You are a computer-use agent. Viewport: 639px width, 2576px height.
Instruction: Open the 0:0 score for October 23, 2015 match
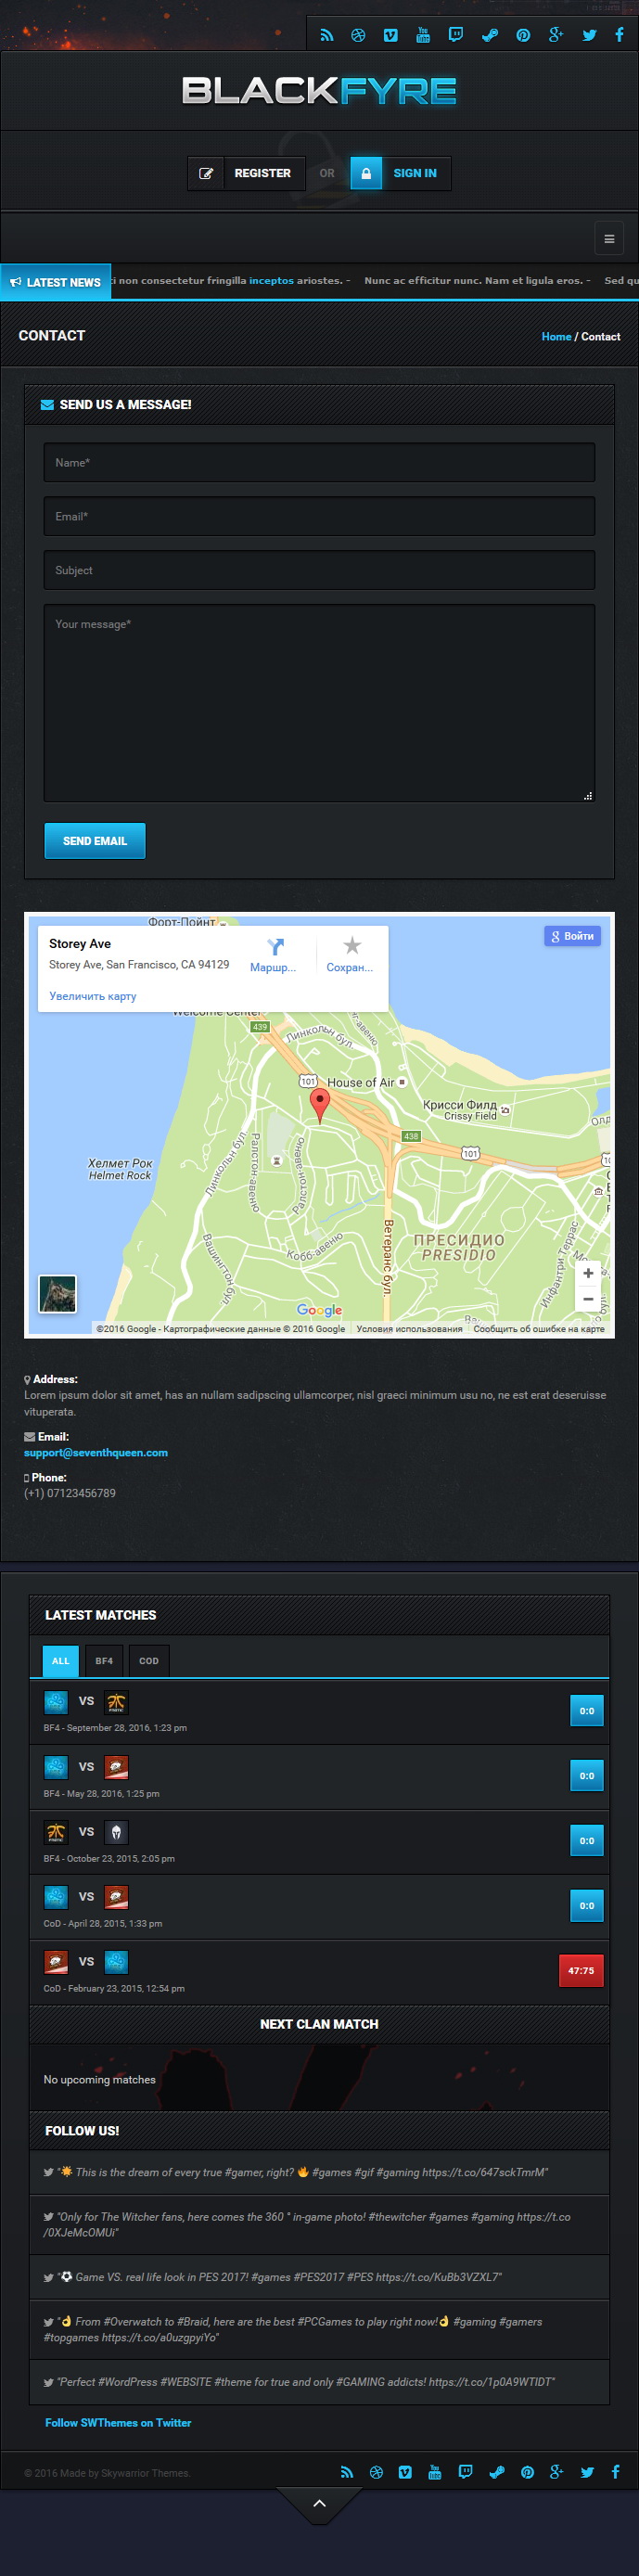click(x=587, y=1841)
